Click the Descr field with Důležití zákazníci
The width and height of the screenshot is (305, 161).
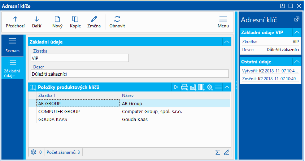coord(130,74)
